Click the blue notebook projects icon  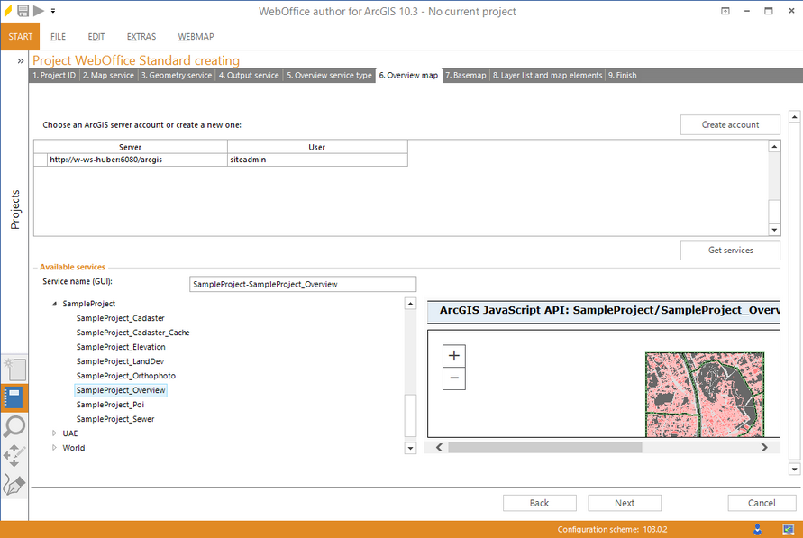coord(14,397)
